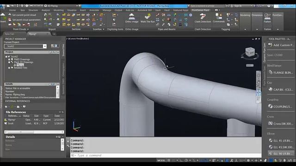Switch to the New Tab drawing tab
This screenshot has height=166, width=296.
[x=9, y=34]
